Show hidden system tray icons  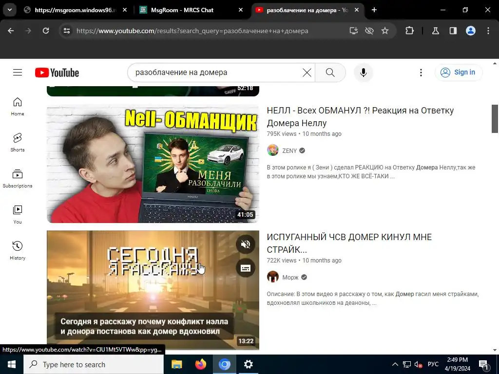(395, 364)
